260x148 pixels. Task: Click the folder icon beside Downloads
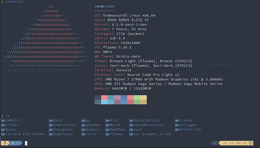coord(51,134)
